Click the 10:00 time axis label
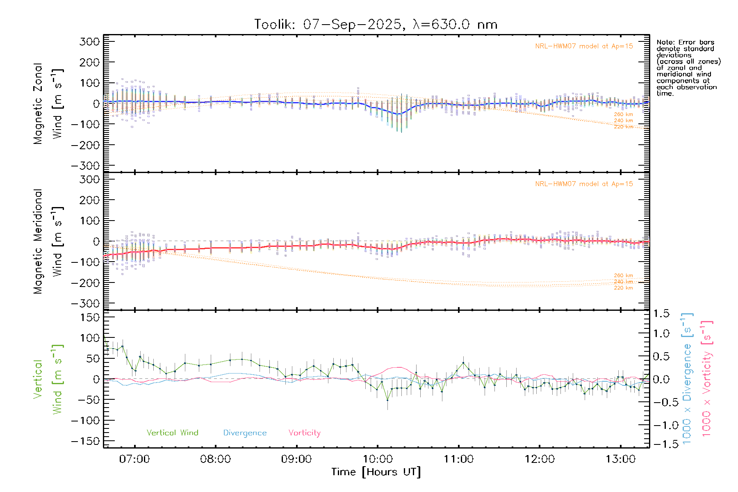The width and height of the screenshot is (738, 492). [x=377, y=459]
